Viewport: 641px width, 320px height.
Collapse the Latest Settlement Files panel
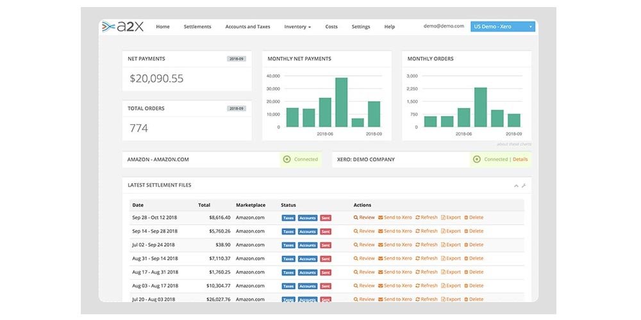(x=516, y=186)
